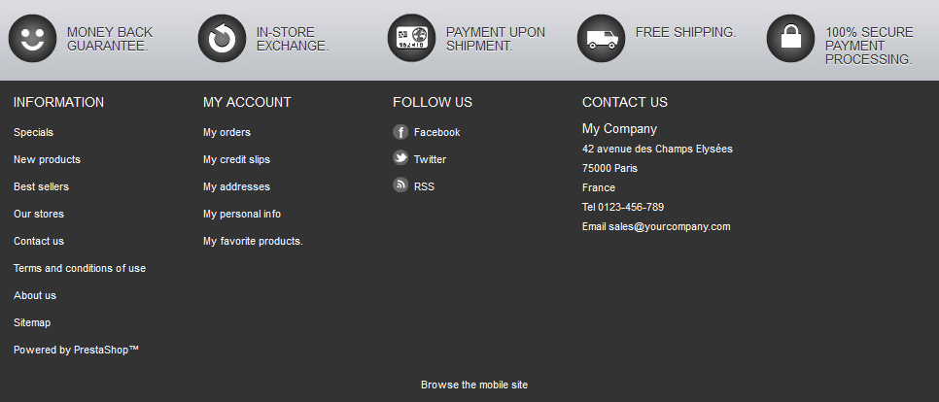Open My addresses link
Image resolution: width=939 pixels, height=402 pixels.
point(236,186)
